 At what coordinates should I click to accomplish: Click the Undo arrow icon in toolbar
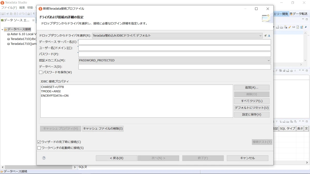[20, 14]
